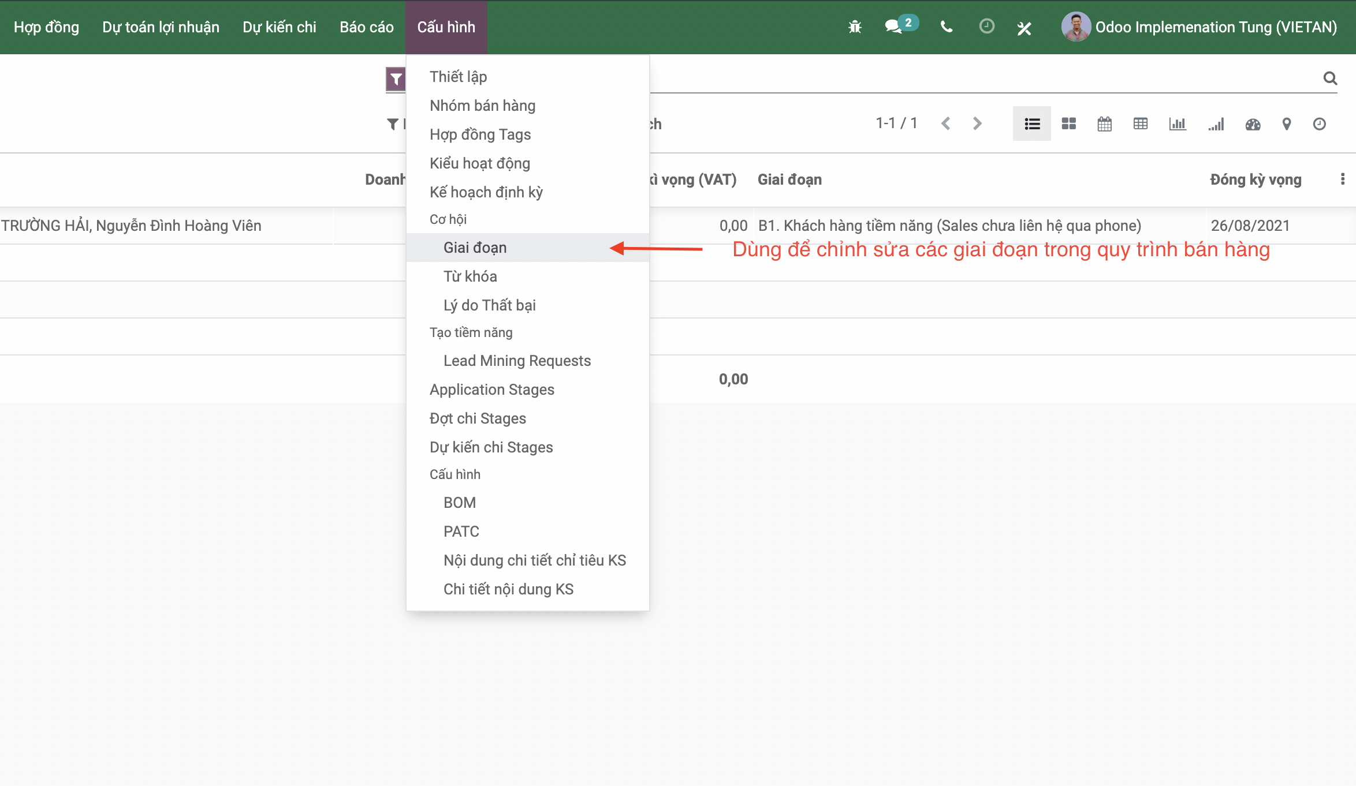Viewport: 1356px width, 786px height.
Task: Sort by Giai đoạn column header
Action: click(x=789, y=179)
